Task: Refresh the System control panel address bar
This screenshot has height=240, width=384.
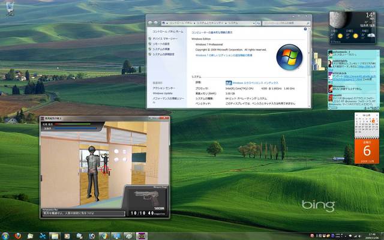Action: click(x=259, y=23)
